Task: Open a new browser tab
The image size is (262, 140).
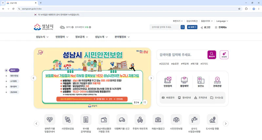Action: [41, 3]
